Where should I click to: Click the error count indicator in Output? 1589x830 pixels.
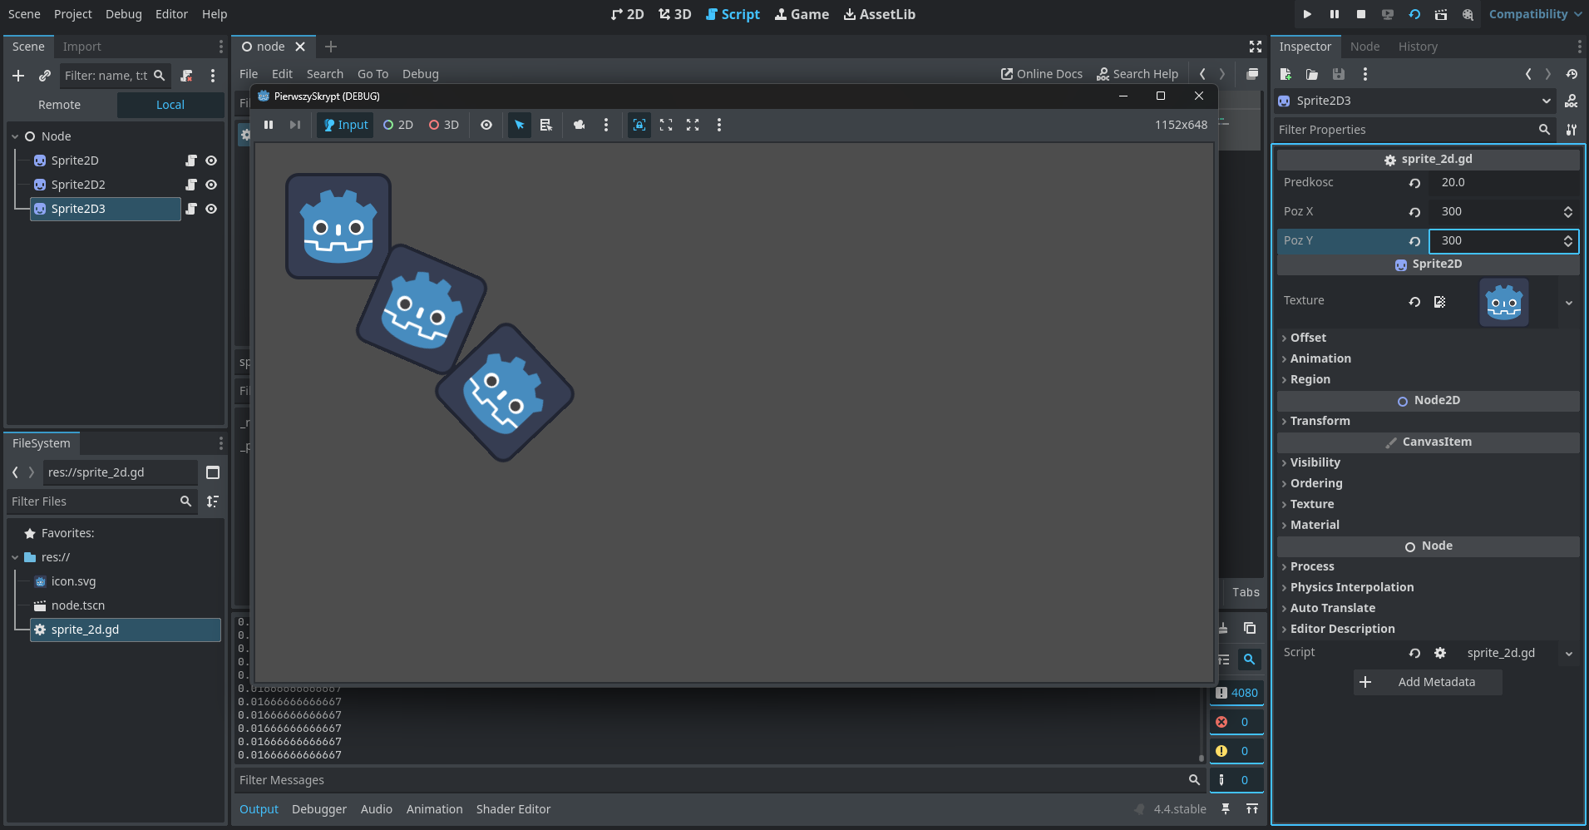pyautogui.click(x=1236, y=722)
